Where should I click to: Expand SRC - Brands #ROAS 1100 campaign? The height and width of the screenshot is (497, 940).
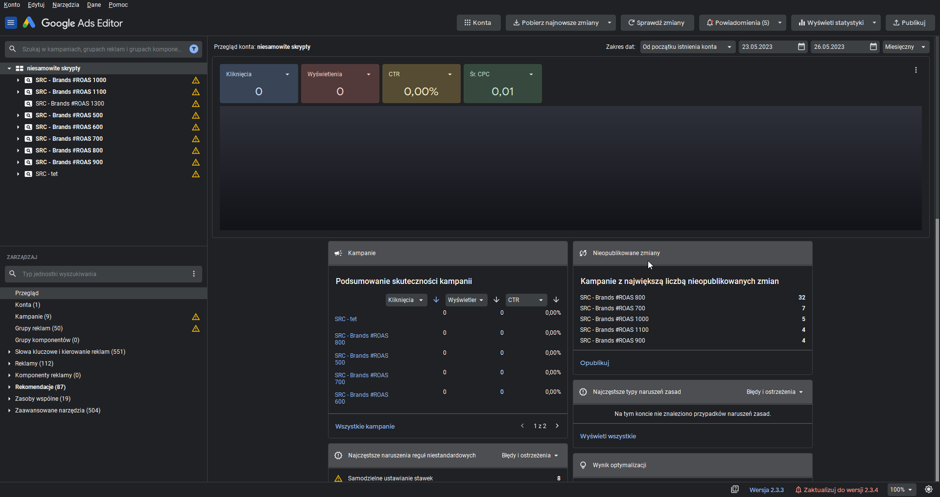[18, 92]
